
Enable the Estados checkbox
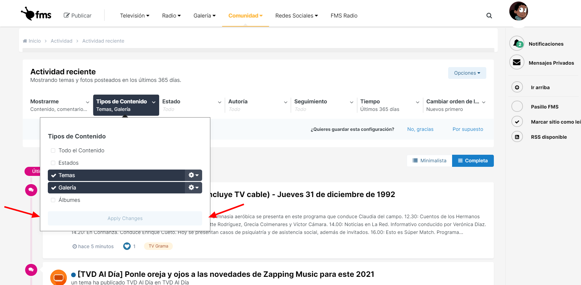point(53,163)
